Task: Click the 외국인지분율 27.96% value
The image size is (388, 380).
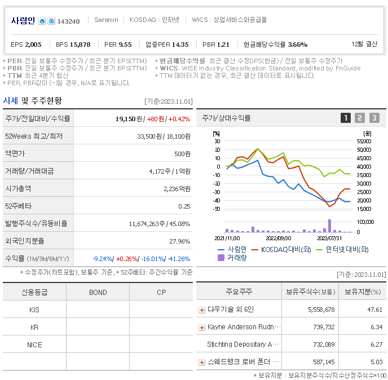Action: point(180,241)
